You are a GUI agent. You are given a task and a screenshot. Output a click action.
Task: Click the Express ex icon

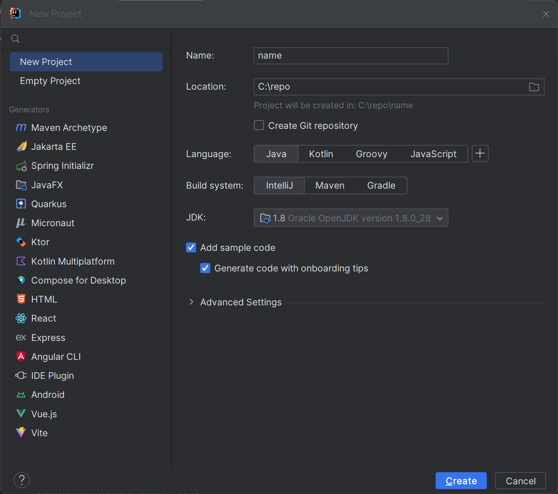21,338
